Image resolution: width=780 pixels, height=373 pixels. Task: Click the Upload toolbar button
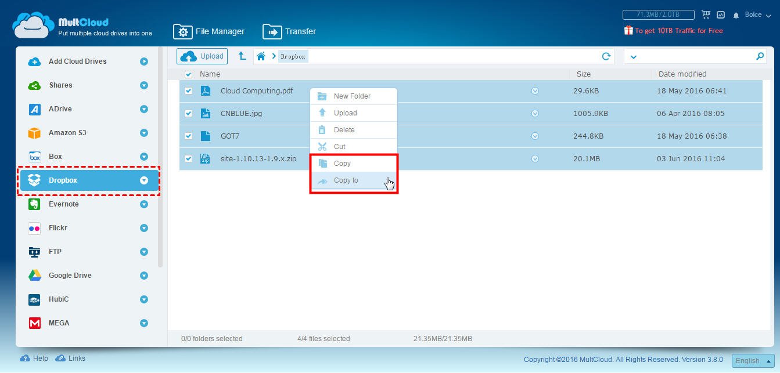[x=202, y=56]
